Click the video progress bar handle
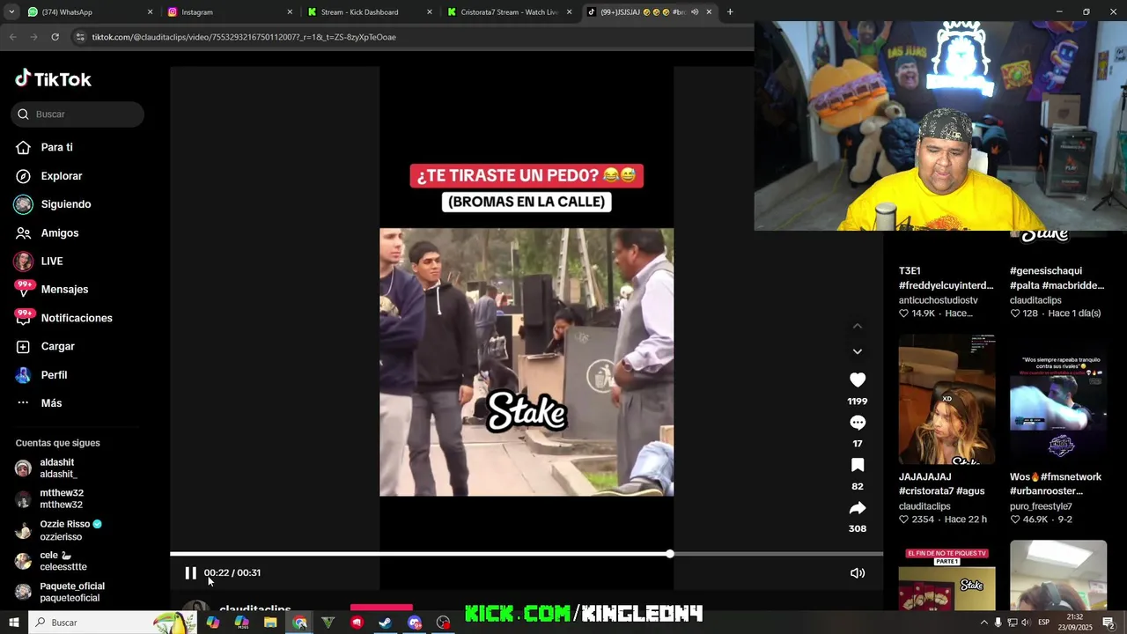 [x=670, y=554]
